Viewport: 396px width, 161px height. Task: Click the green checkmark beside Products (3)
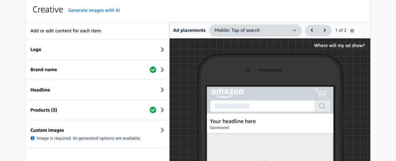[153, 110]
